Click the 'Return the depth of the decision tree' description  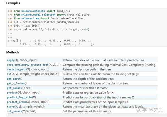click(88, 79)
